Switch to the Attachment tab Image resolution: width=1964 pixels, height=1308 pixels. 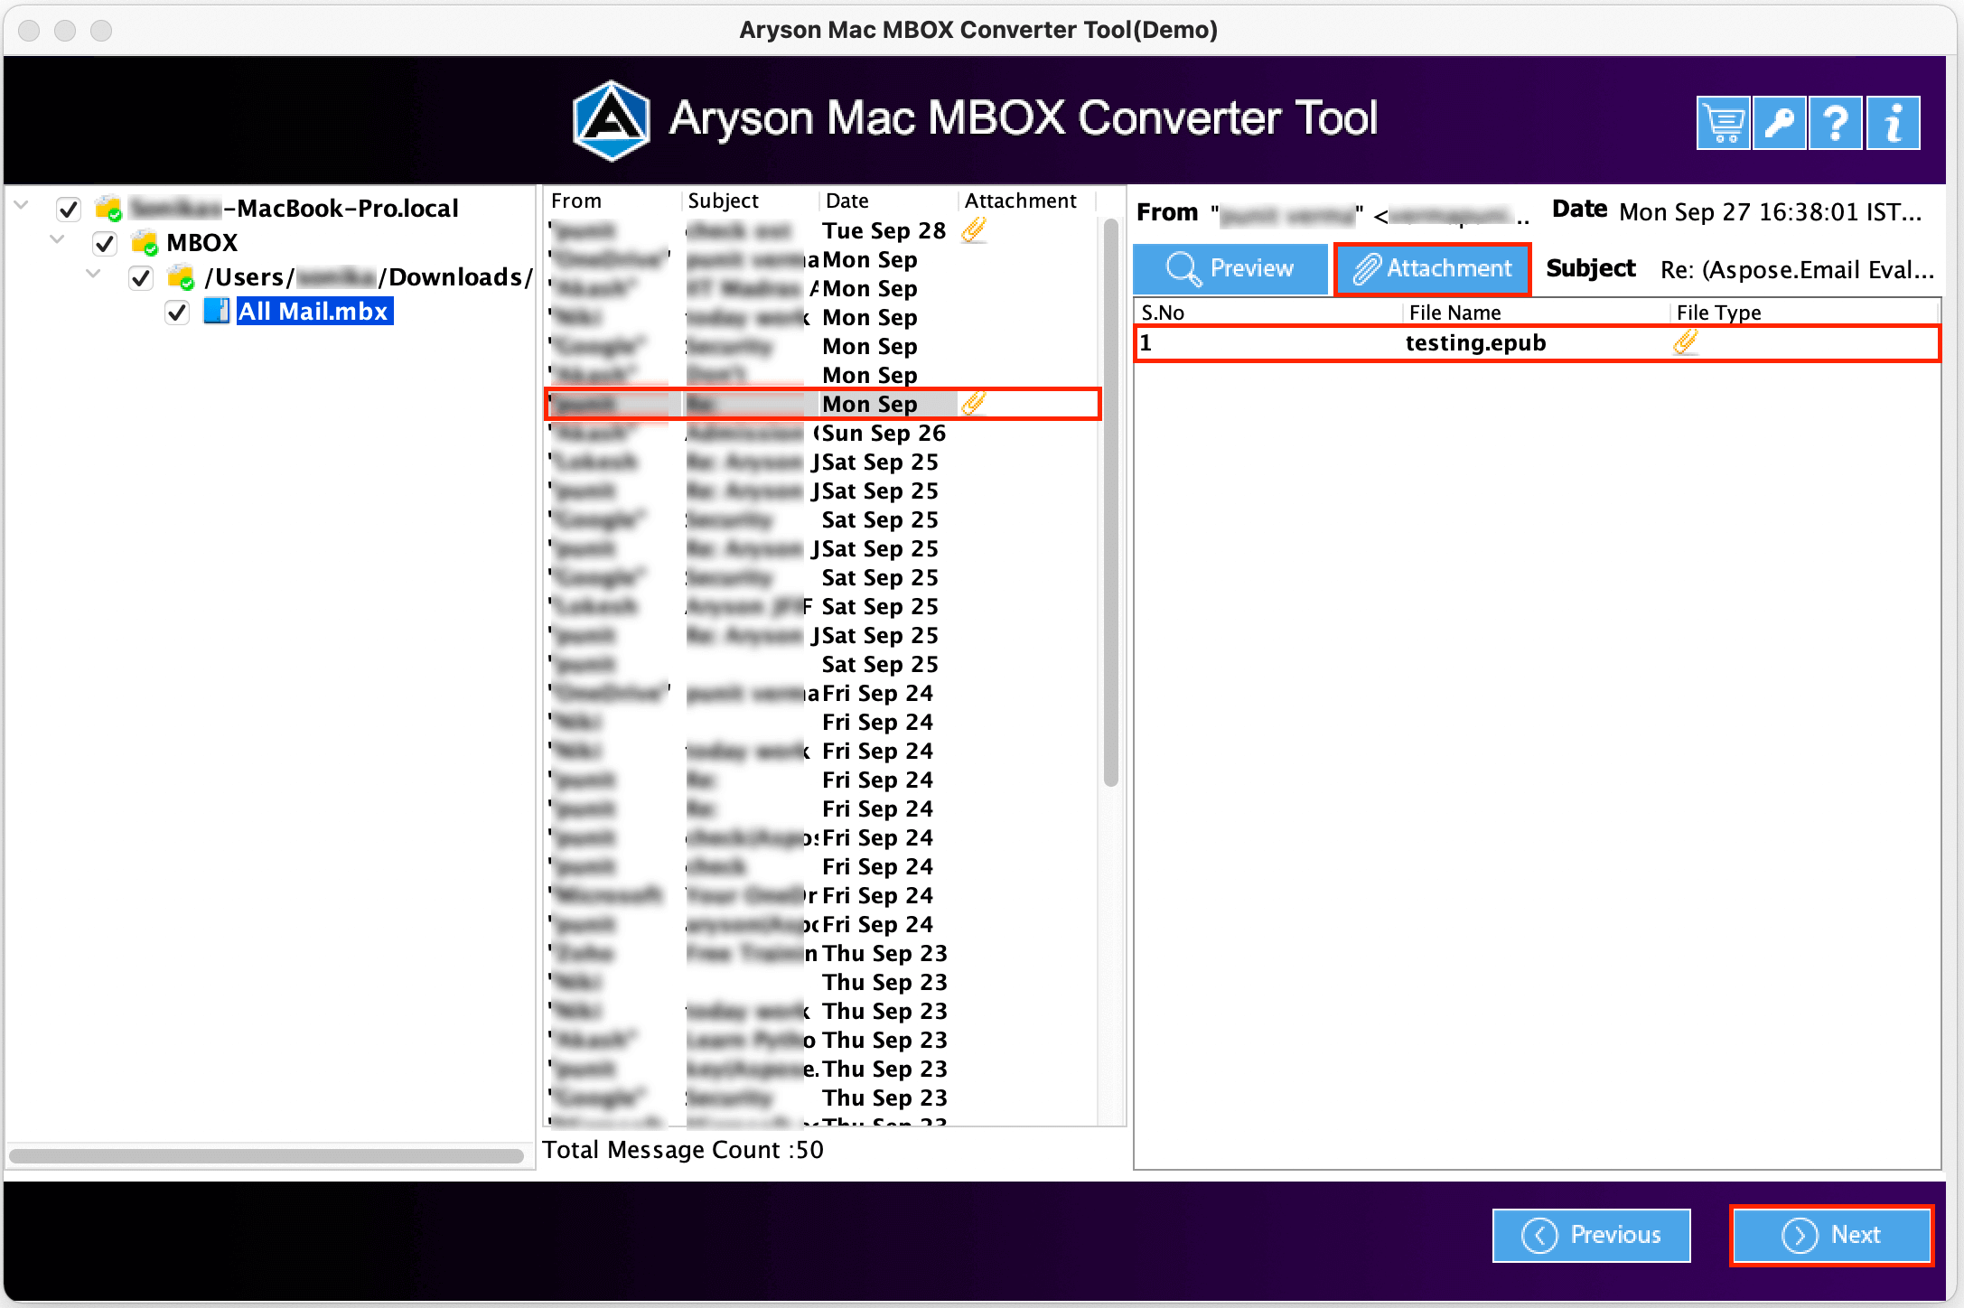[x=1433, y=268]
